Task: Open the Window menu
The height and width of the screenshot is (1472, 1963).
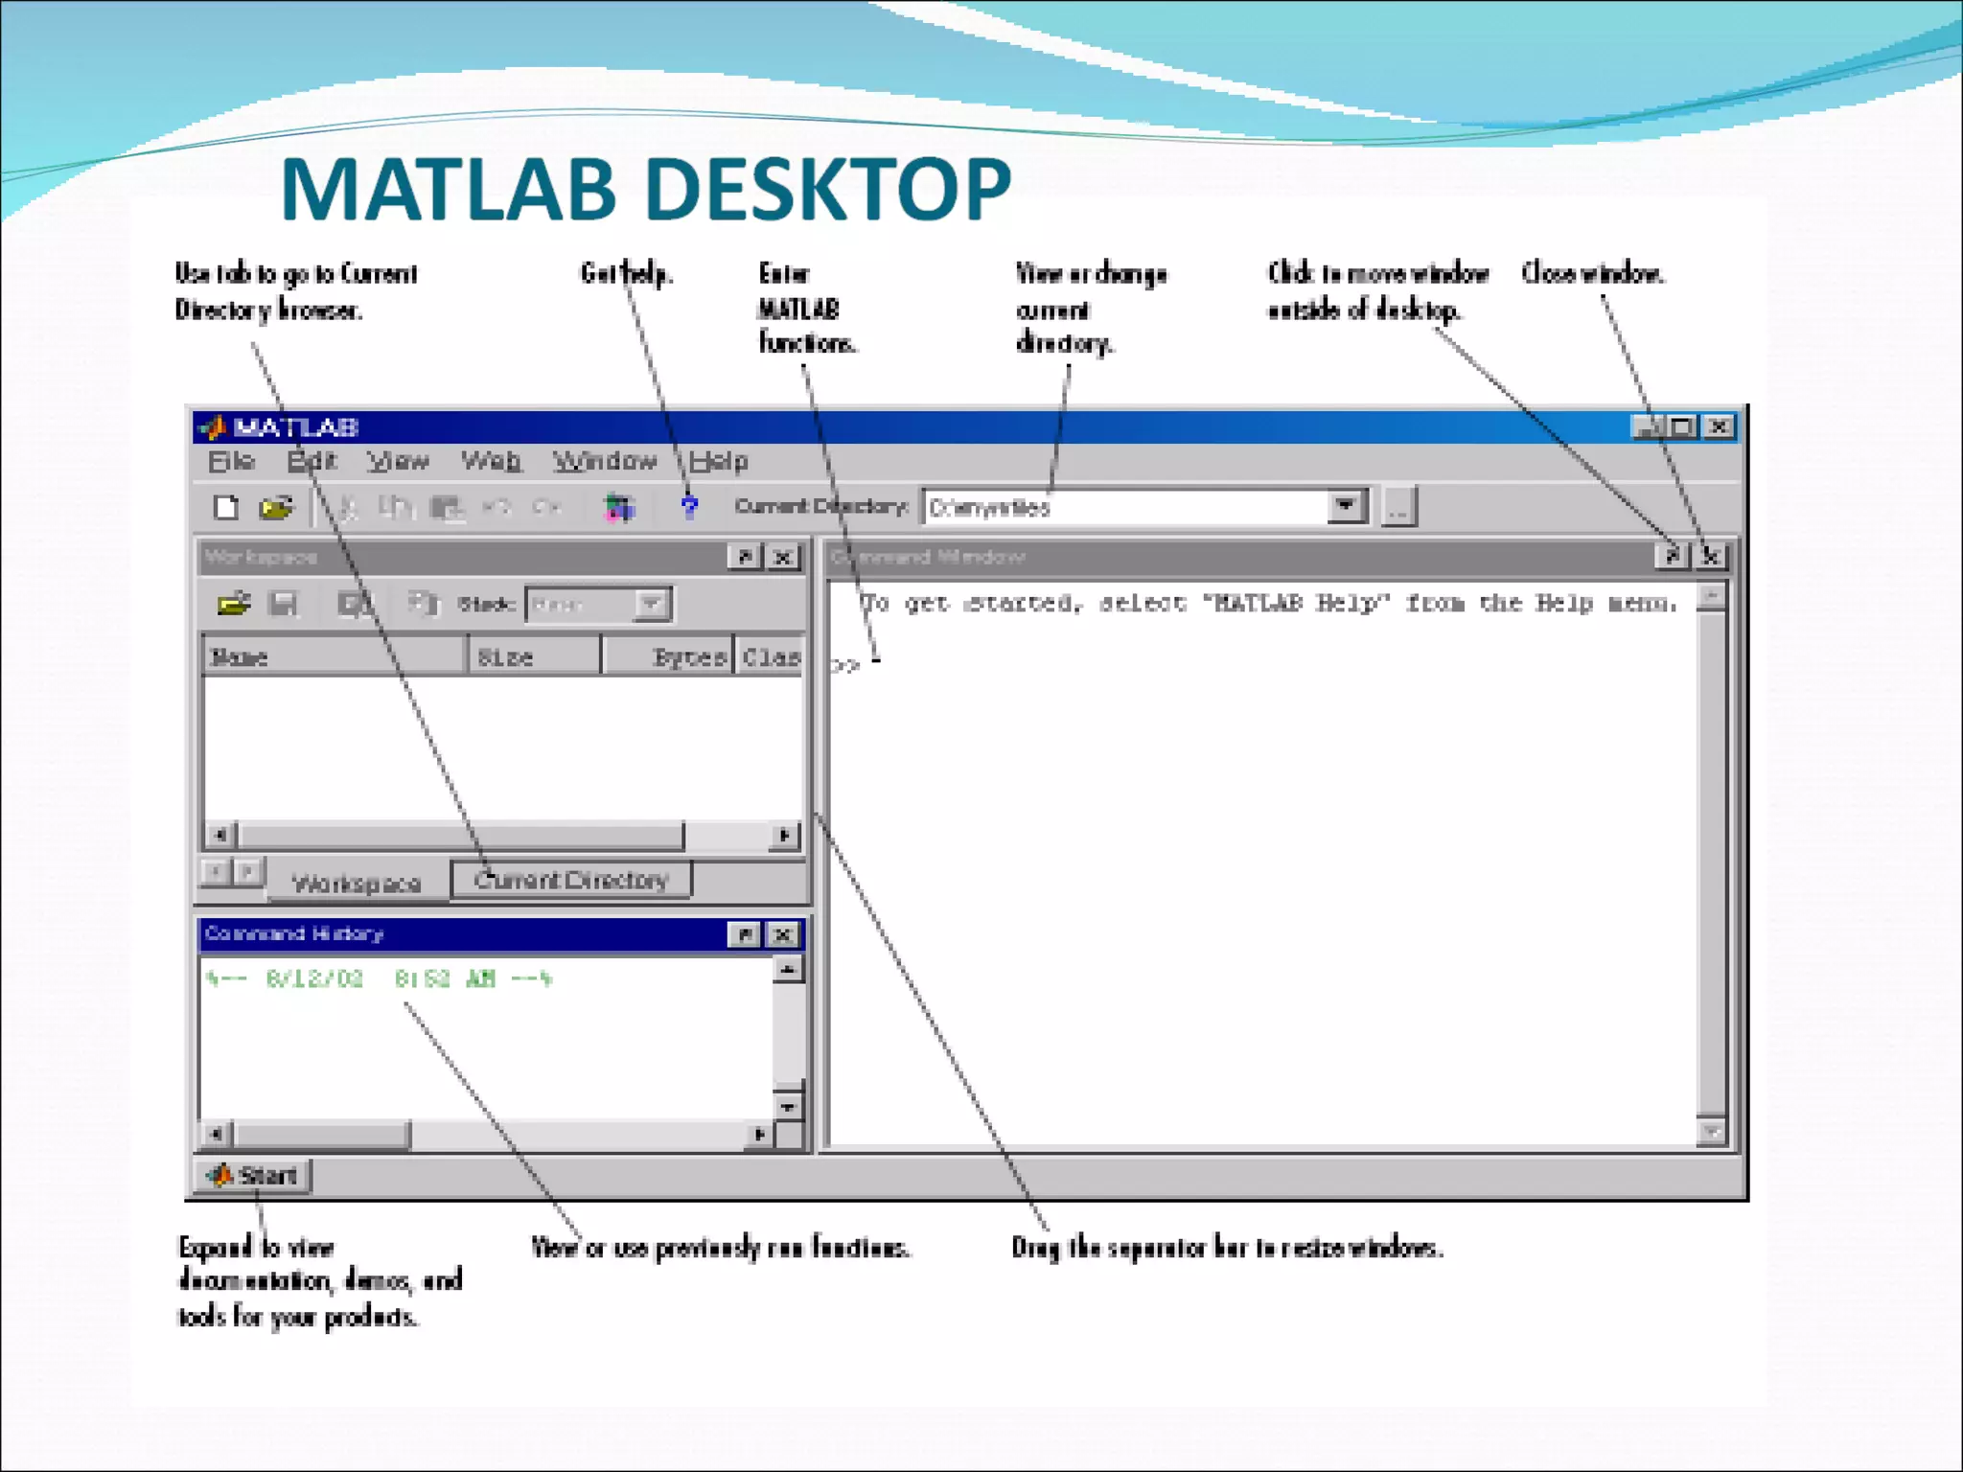Action: [x=604, y=461]
